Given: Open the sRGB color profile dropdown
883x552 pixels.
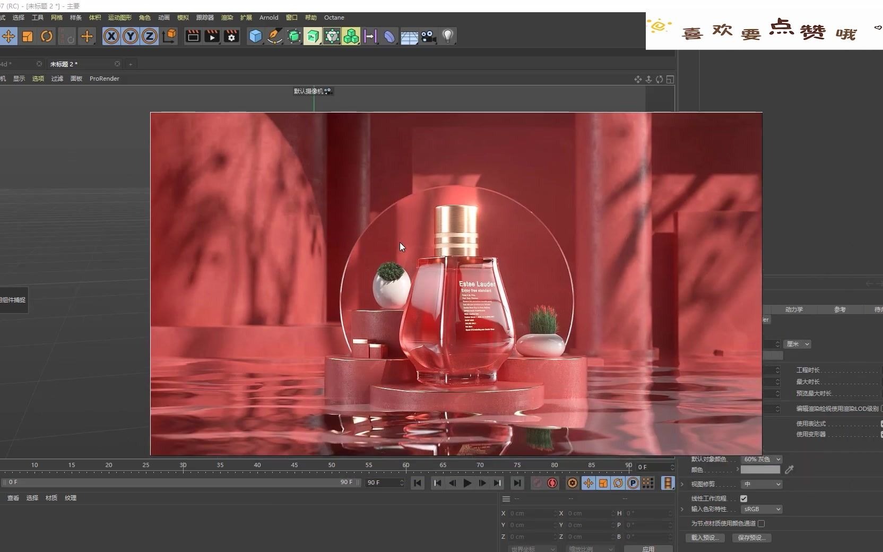Looking at the screenshot, I should point(762,509).
